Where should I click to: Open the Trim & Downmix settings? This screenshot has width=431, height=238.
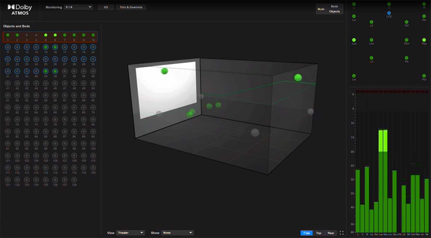(131, 7)
